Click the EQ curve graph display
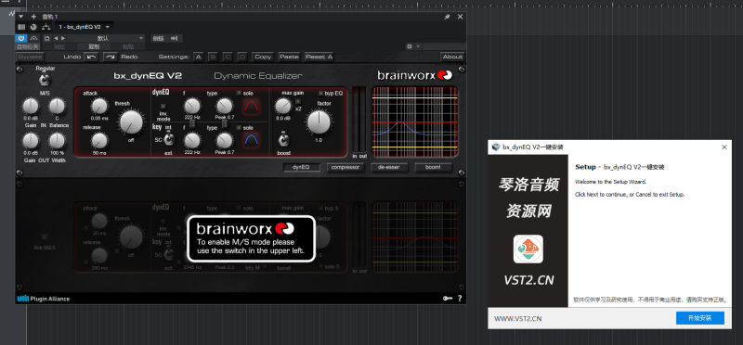This screenshot has width=743, height=345. click(415, 122)
